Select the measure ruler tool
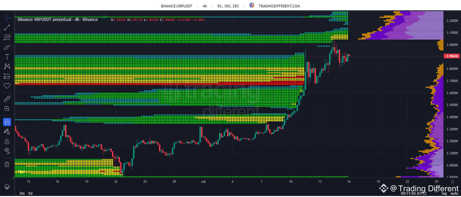461x197 pixels. click(x=7, y=99)
